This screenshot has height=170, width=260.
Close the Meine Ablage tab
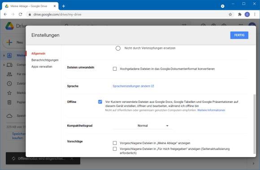click(x=55, y=6)
